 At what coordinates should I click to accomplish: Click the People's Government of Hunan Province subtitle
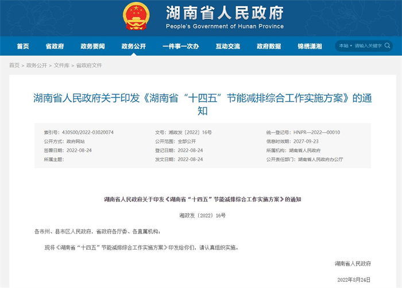pos(225,26)
